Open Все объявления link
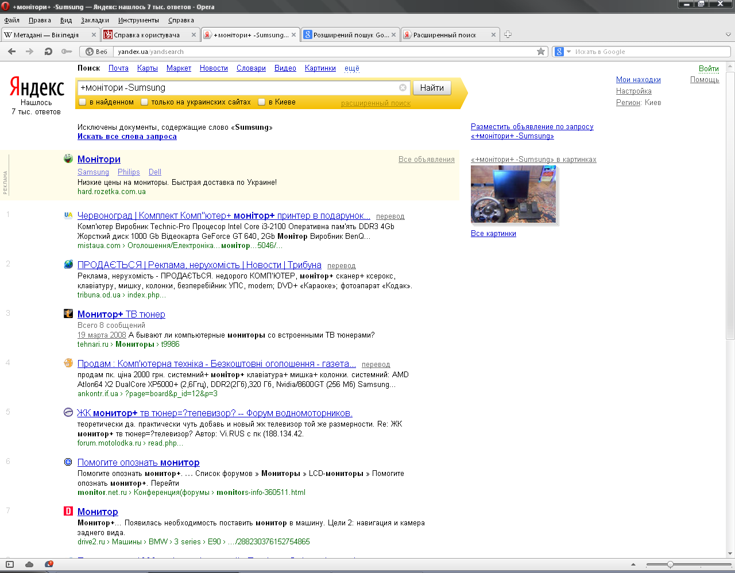The height and width of the screenshot is (573, 735). click(427, 160)
